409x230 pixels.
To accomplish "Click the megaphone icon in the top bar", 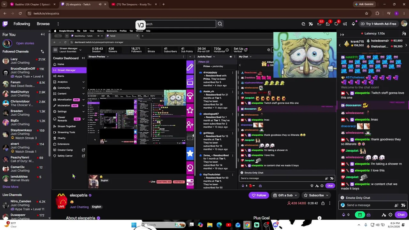I will click(x=345, y=24).
